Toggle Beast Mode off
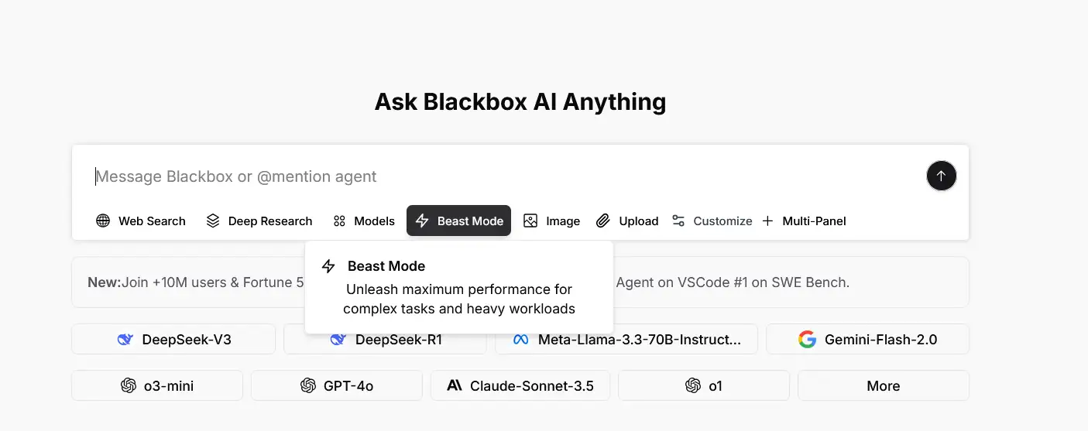 [458, 221]
